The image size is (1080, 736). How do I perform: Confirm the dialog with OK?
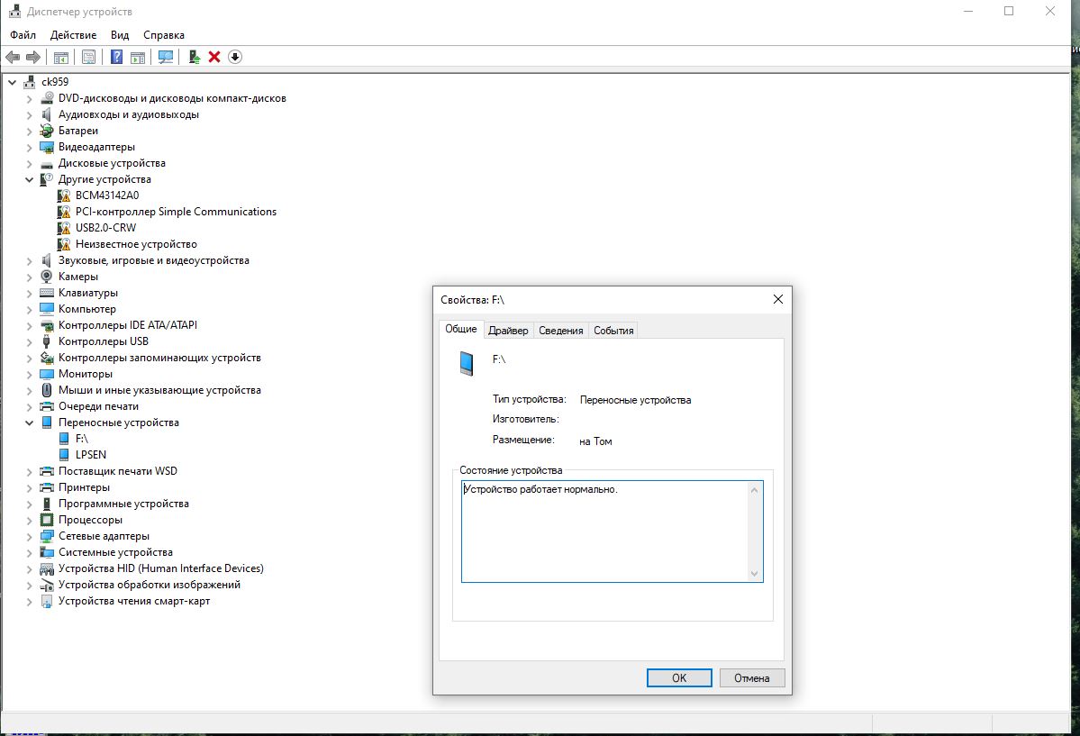pyautogui.click(x=679, y=678)
